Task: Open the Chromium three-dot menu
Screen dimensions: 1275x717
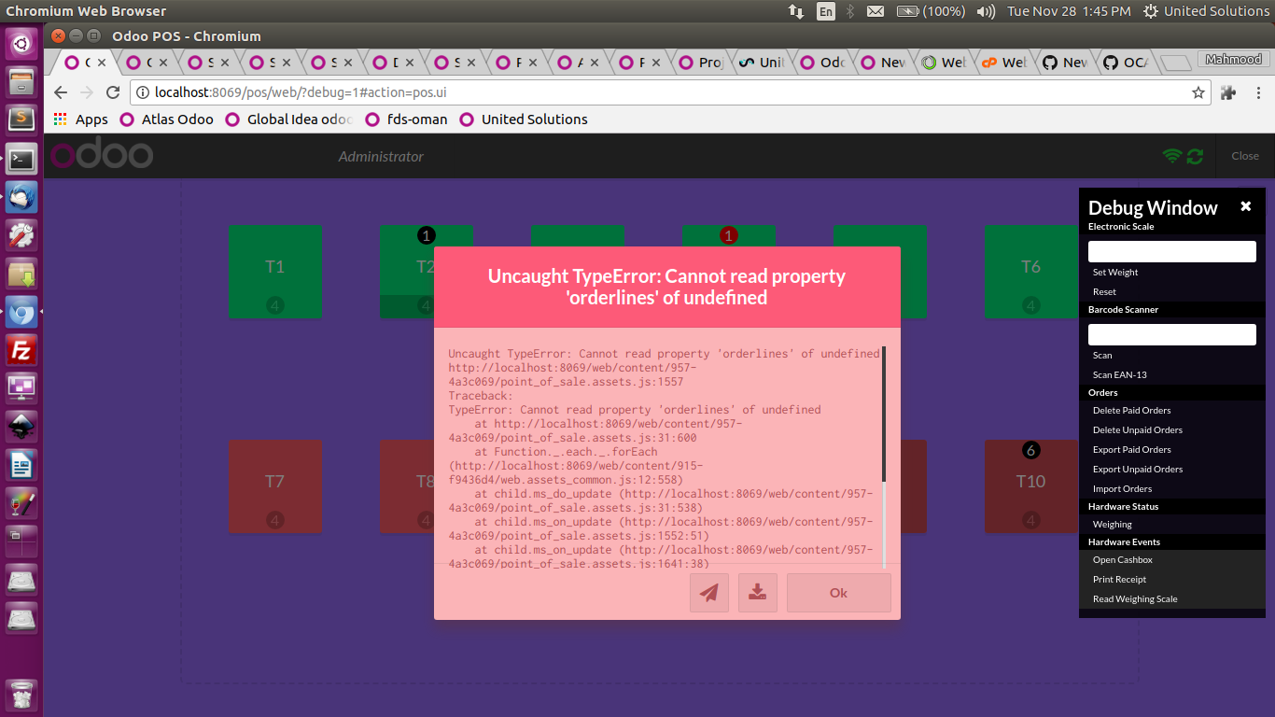Action: [1258, 91]
